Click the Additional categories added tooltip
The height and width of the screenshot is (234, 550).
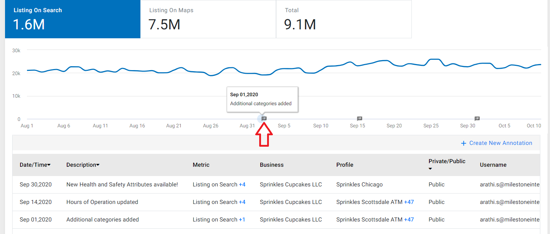click(262, 99)
